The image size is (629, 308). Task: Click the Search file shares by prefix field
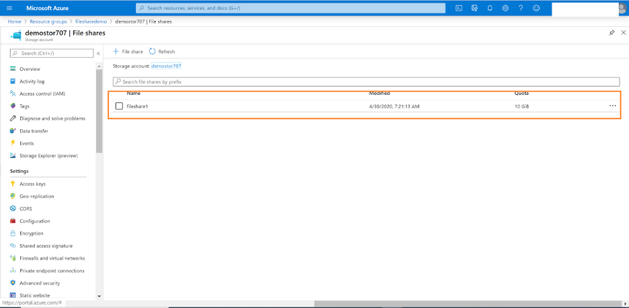pos(366,81)
